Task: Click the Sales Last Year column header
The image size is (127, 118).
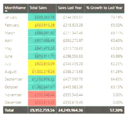Action: [x=70, y=8]
